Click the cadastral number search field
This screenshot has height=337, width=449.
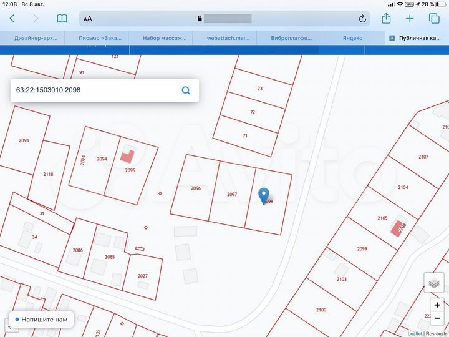(94, 90)
